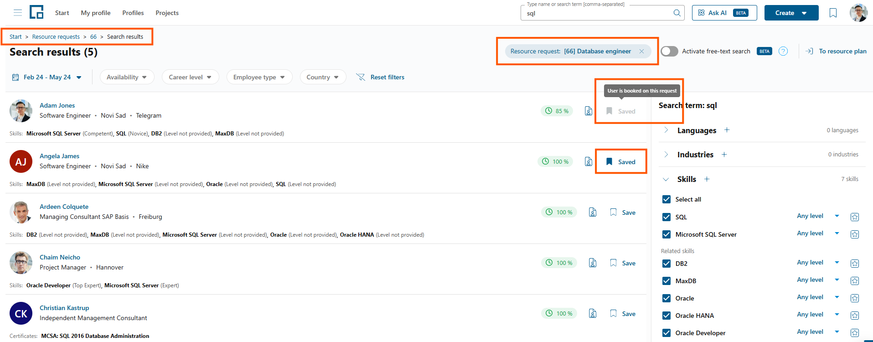Open the Availability filter dropdown
Screen dimensions: 873x342
pos(127,77)
